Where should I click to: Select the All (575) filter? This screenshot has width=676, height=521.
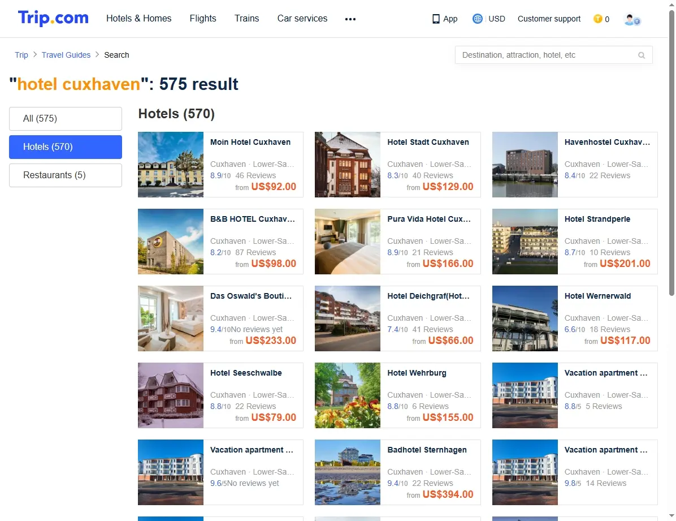tap(66, 119)
